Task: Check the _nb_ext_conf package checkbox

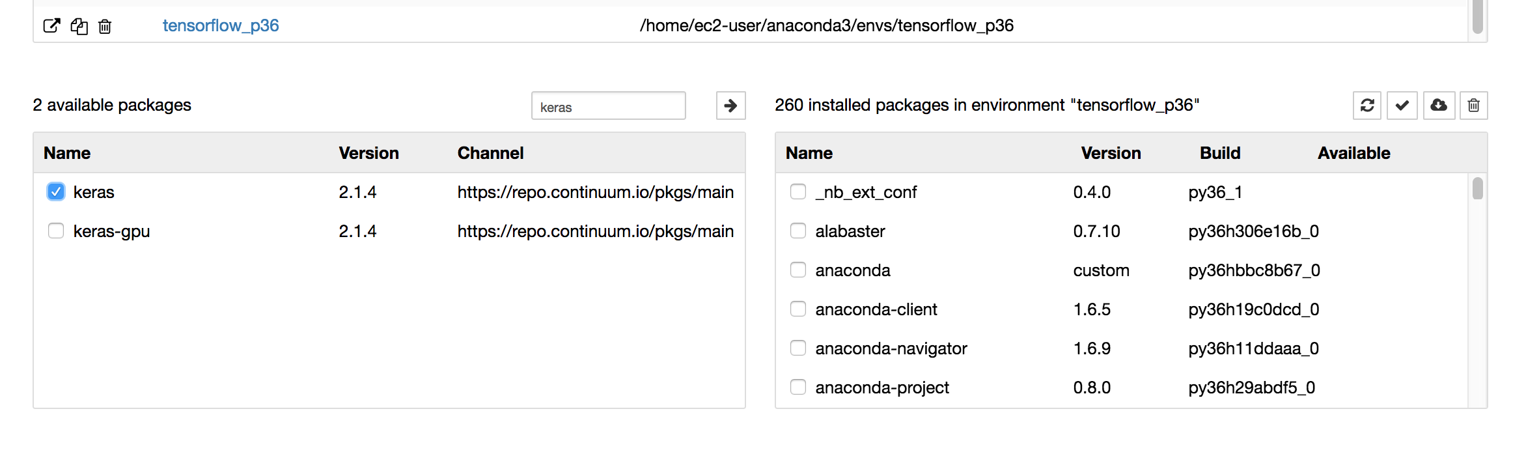Action: coord(798,191)
